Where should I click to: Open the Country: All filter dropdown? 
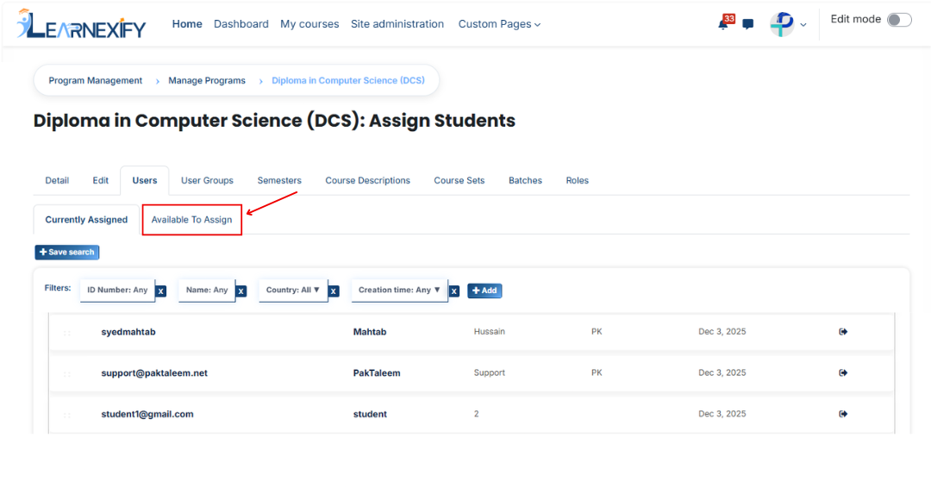(x=293, y=291)
